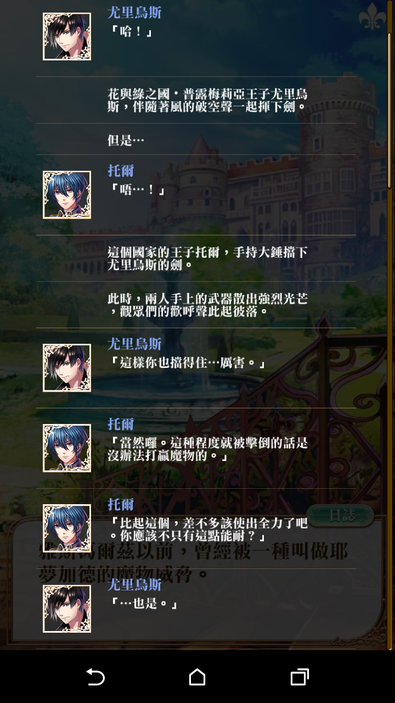The width and height of the screenshot is (395, 703).
Task: Tap 托爾 portrait beside 「唔…！」
Action: (x=67, y=195)
